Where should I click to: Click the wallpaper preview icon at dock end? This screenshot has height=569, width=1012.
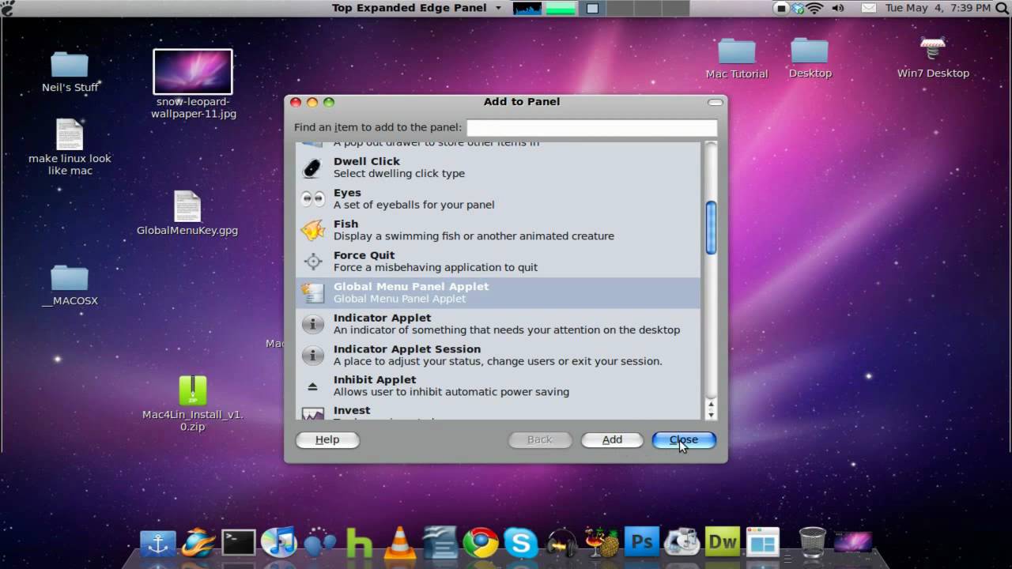852,542
